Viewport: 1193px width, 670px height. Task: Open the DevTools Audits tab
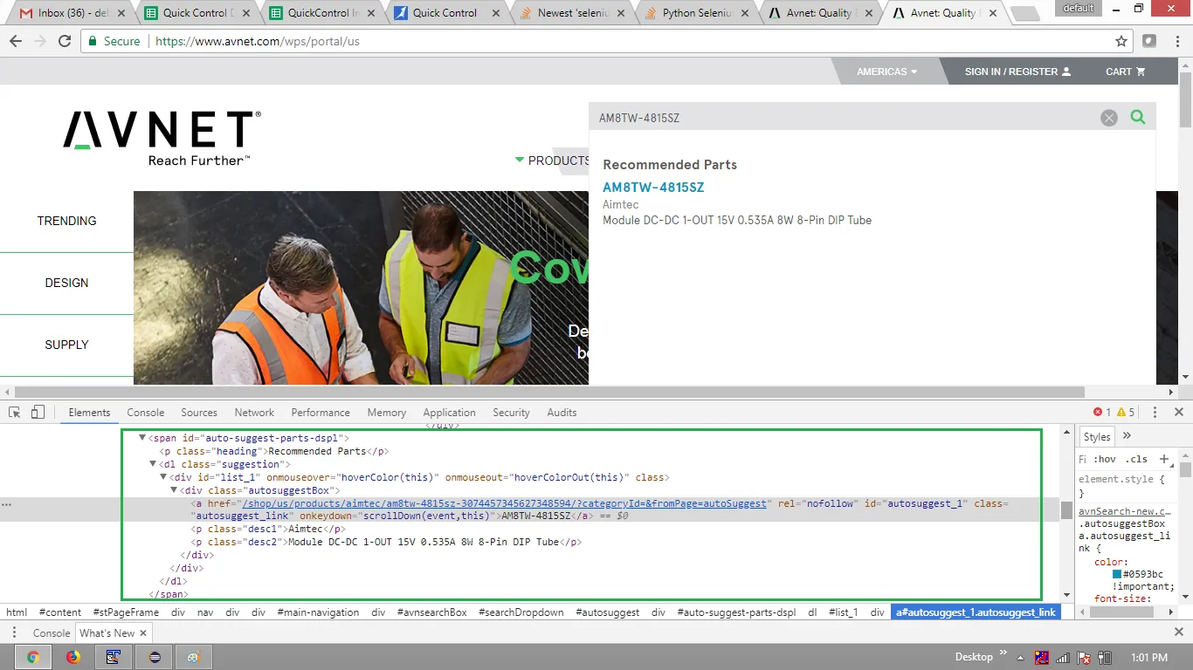coord(562,413)
